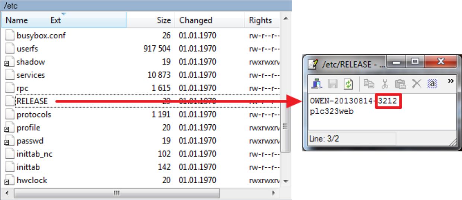Select the shadow symlink file icon
Image resolution: width=462 pixels, height=200 pixels.
click(x=10, y=62)
